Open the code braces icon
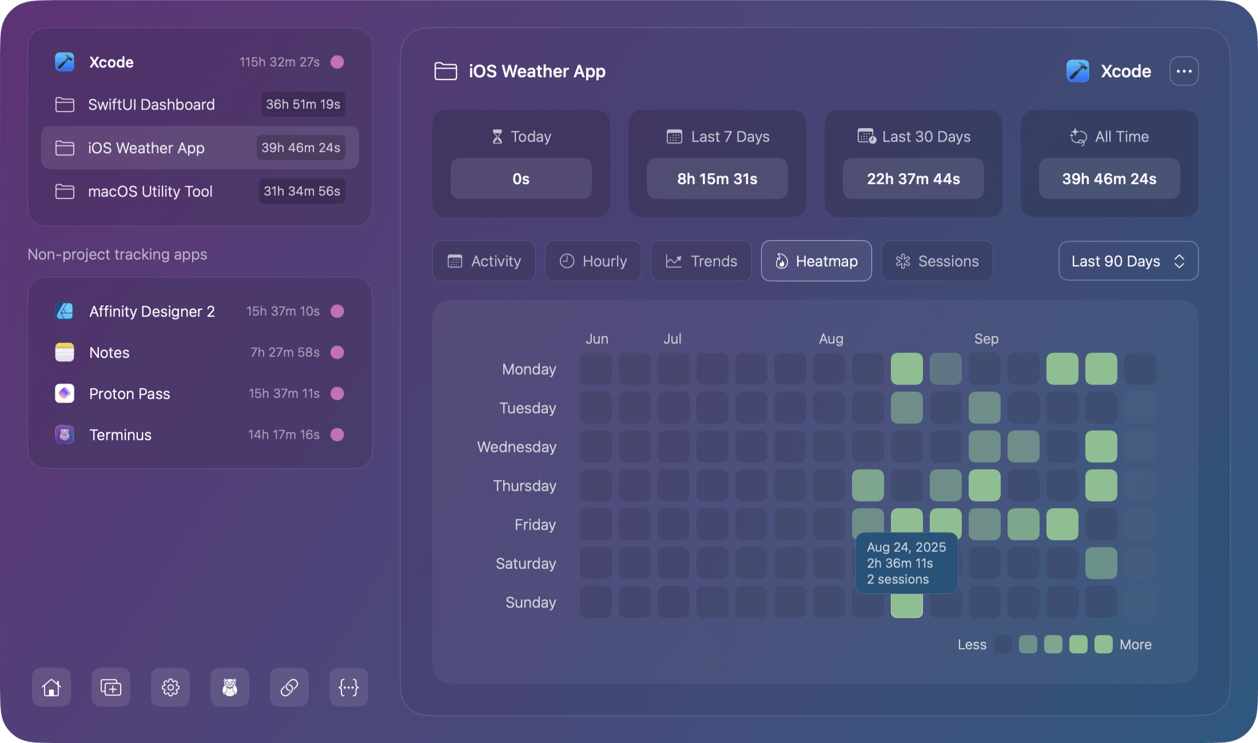The width and height of the screenshot is (1258, 743). pyautogui.click(x=349, y=687)
